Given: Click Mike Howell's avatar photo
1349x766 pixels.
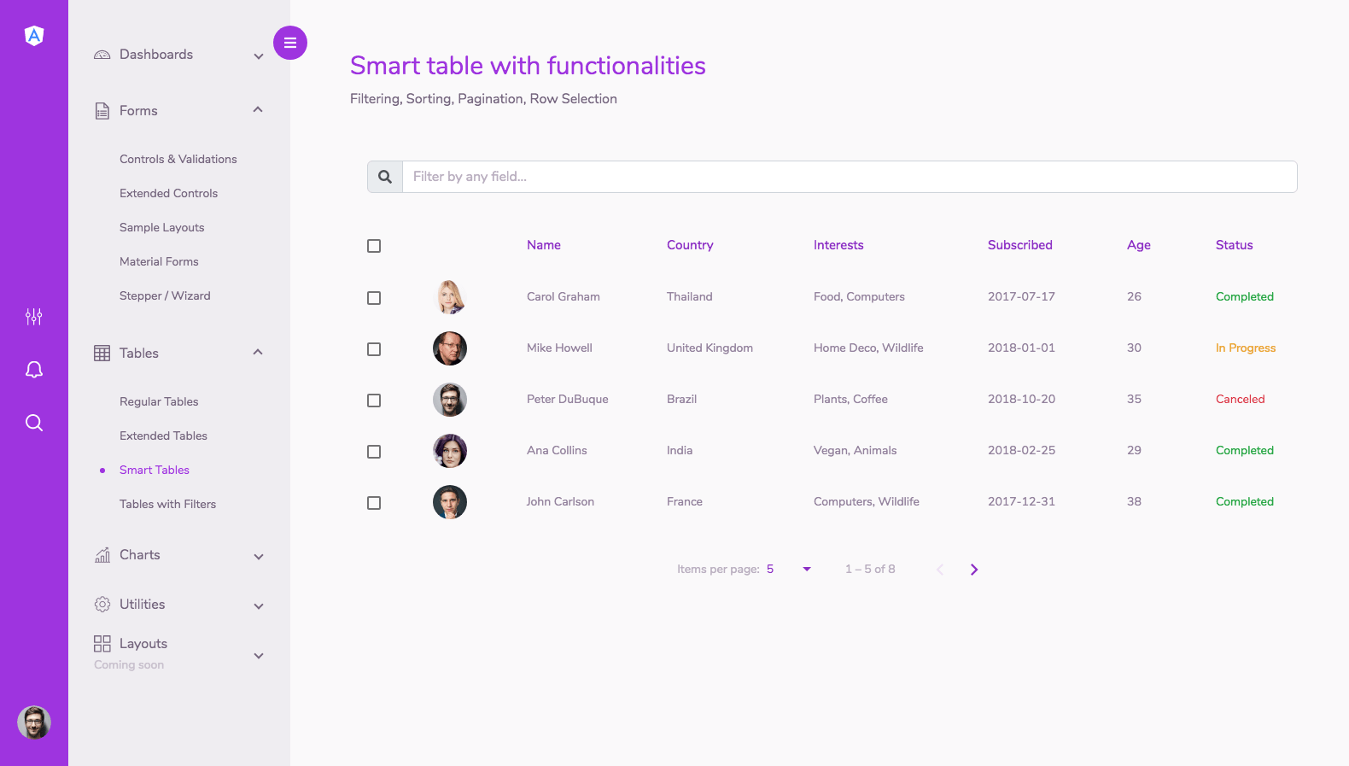Looking at the screenshot, I should tap(450, 348).
